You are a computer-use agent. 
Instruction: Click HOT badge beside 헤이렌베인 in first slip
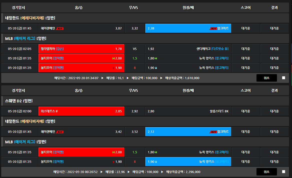[60, 28]
